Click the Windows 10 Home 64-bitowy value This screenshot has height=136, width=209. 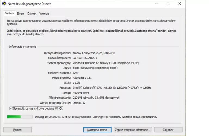tap(106, 63)
